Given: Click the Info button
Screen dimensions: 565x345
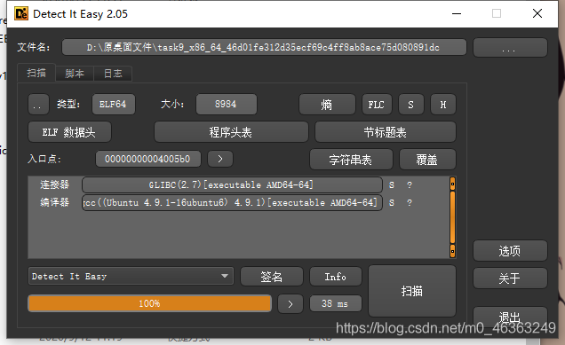Looking at the screenshot, I should (336, 277).
